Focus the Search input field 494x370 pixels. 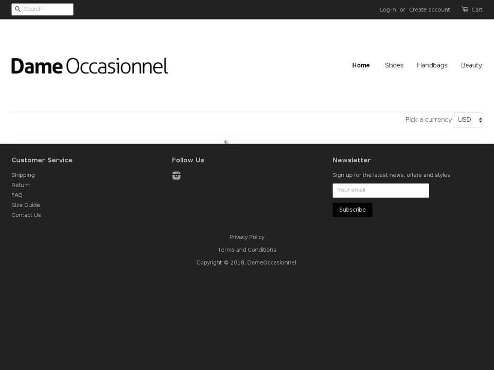point(42,9)
